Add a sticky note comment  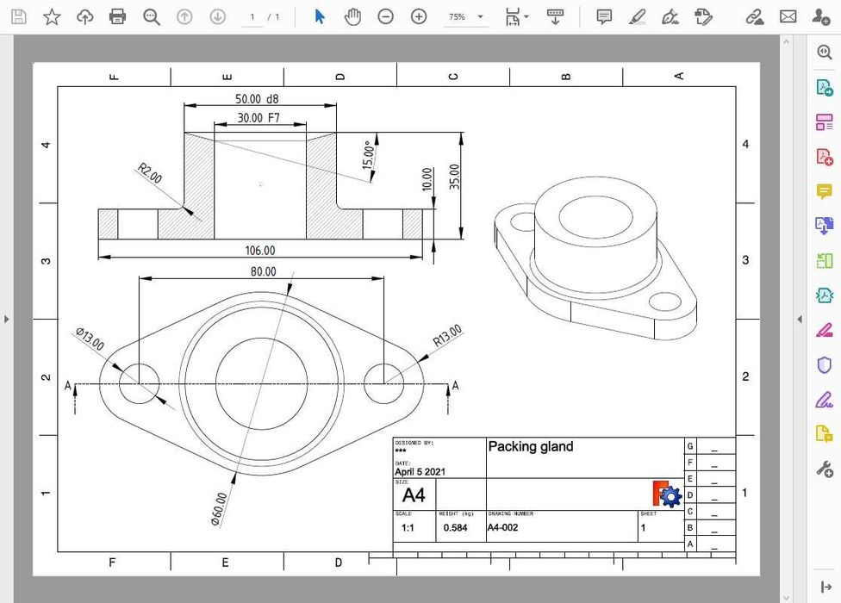pos(604,16)
